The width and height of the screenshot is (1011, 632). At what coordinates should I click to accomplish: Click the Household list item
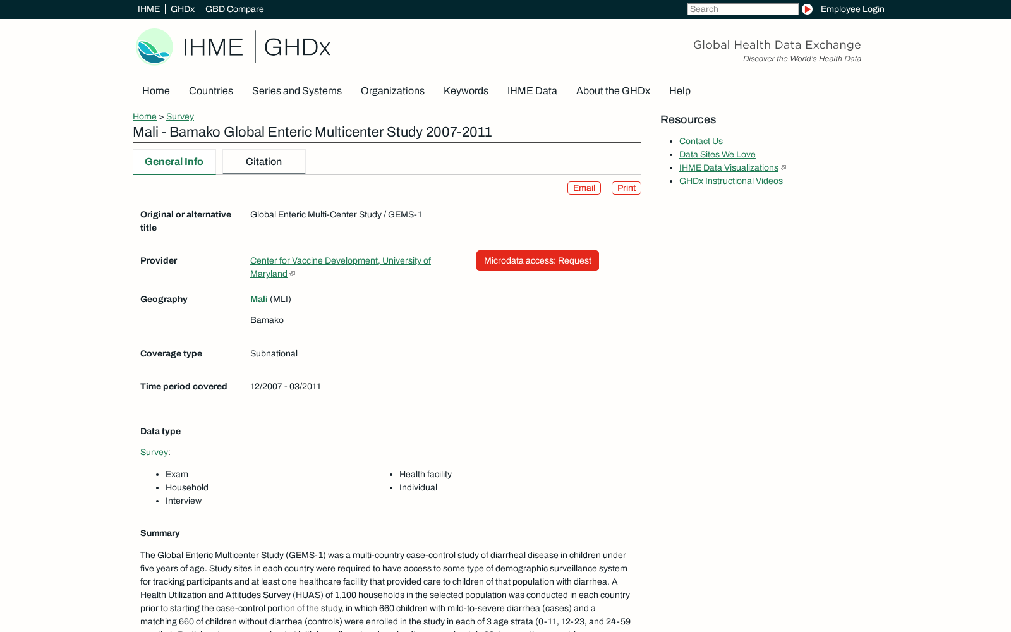pyautogui.click(x=187, y=487)
